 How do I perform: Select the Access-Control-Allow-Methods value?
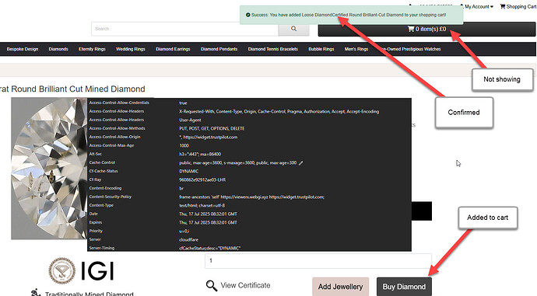[x=212, y=128]
